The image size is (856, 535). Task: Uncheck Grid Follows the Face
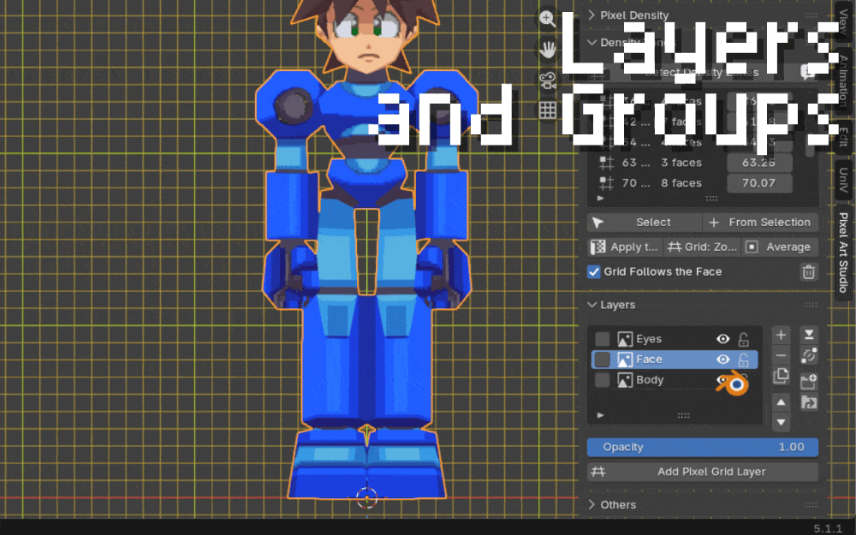(594, 272)
